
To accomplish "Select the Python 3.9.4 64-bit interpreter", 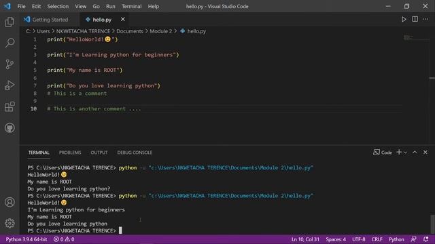I will point(27,239).
